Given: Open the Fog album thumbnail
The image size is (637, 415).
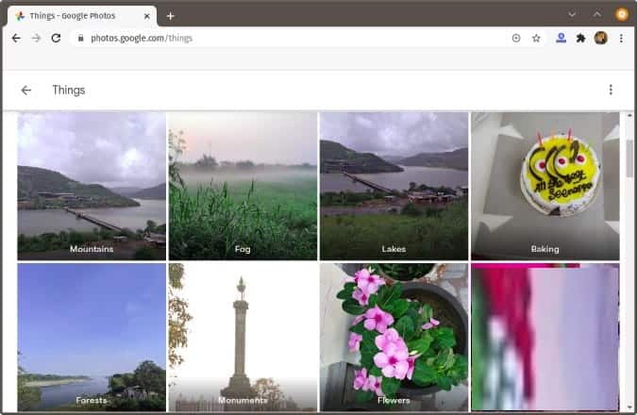Looking at the screenshot, I should click(243, 186).
